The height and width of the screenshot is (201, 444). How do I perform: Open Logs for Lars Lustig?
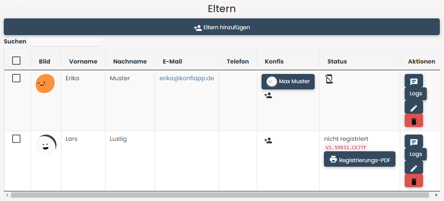click(416, 154)
